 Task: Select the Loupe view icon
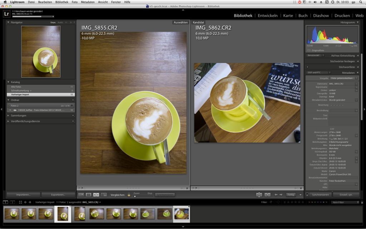pos(89,195)
